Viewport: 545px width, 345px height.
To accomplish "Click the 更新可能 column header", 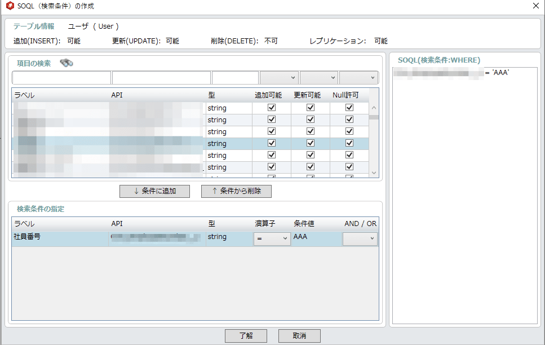I will click(x=307, y=95).
